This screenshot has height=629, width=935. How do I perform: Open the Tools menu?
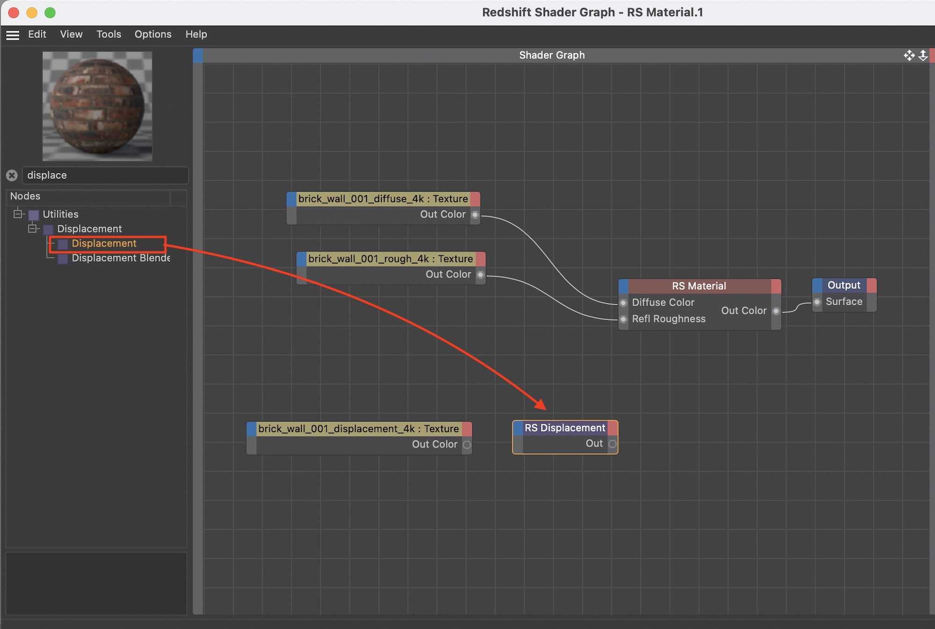point(108,34)
